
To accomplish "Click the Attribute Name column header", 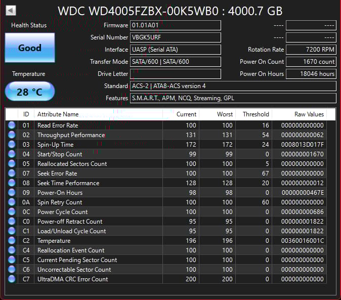I will point(98,114).
